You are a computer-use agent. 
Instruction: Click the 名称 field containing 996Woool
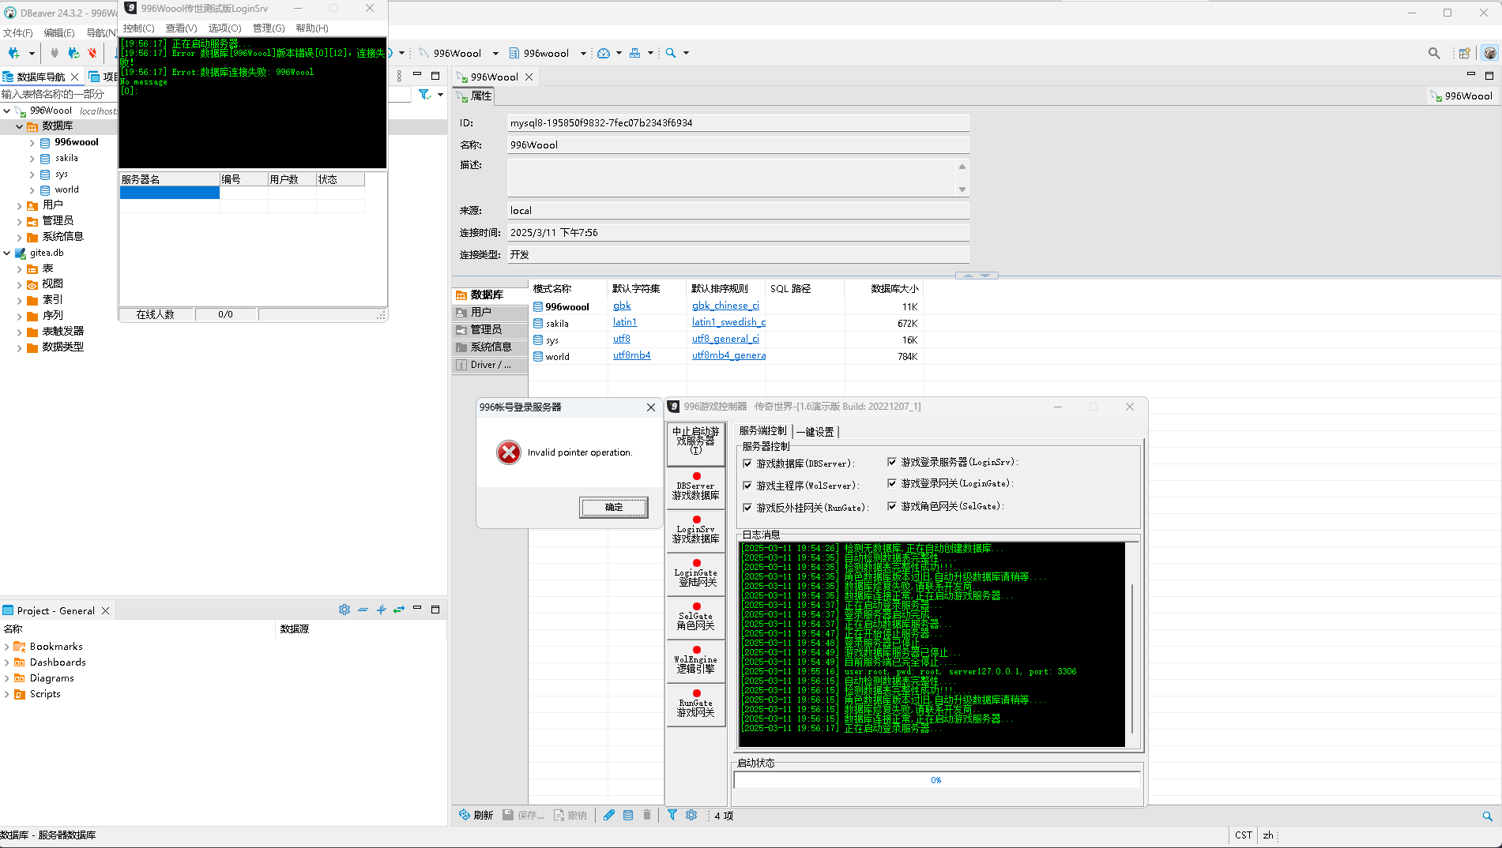coord(738,144)
